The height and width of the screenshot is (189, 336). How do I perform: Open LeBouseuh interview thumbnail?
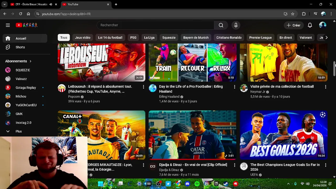click(x=101, y=62)
